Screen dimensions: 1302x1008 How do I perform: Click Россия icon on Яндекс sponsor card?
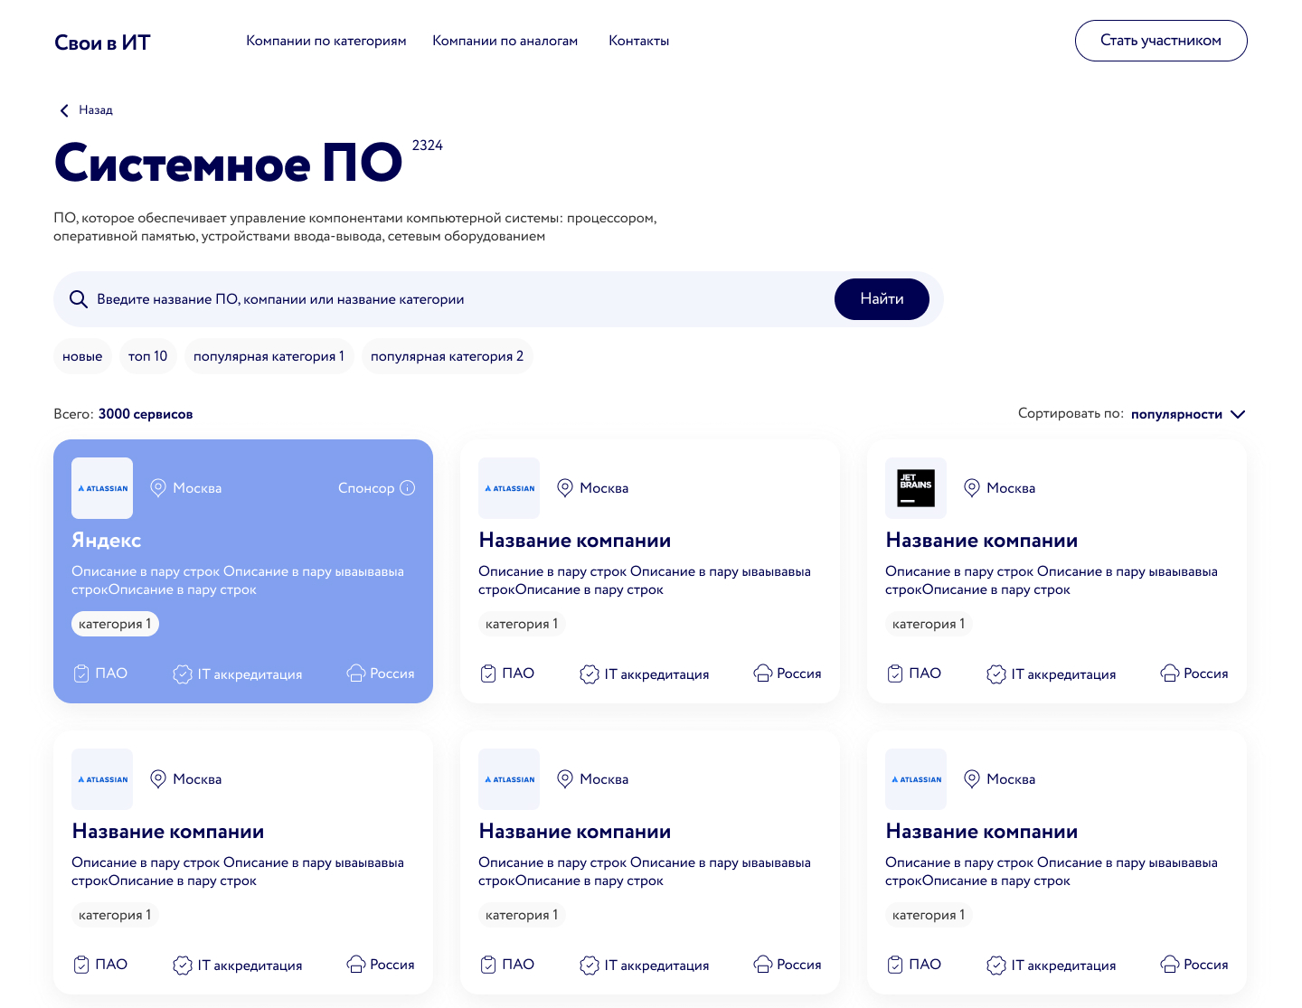pos(356,674)
